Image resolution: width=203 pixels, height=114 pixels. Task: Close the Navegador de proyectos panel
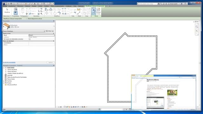pos(54,66)
